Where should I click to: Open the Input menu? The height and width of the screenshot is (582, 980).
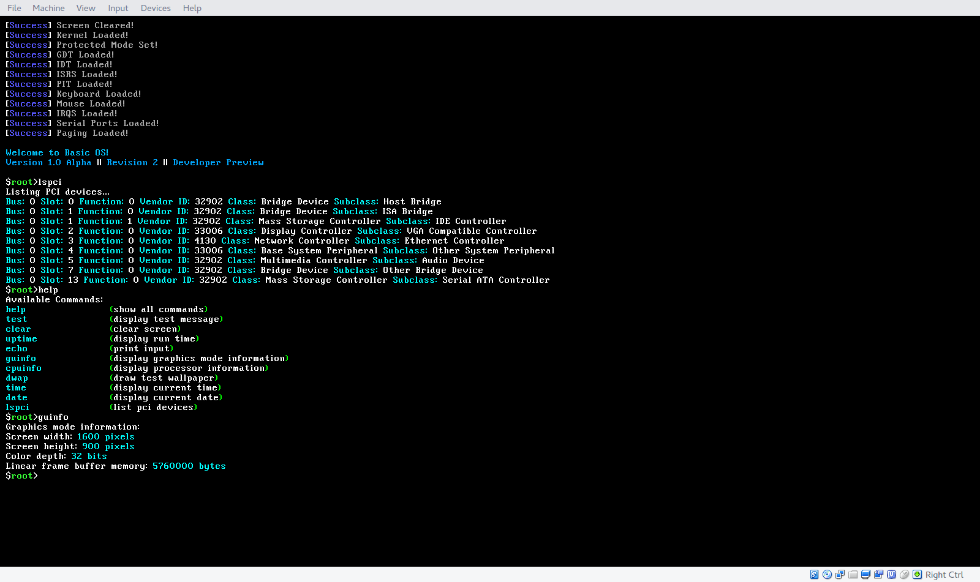coord(118,8)
